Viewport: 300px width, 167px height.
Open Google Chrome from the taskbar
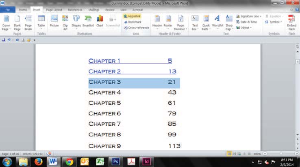70,162
